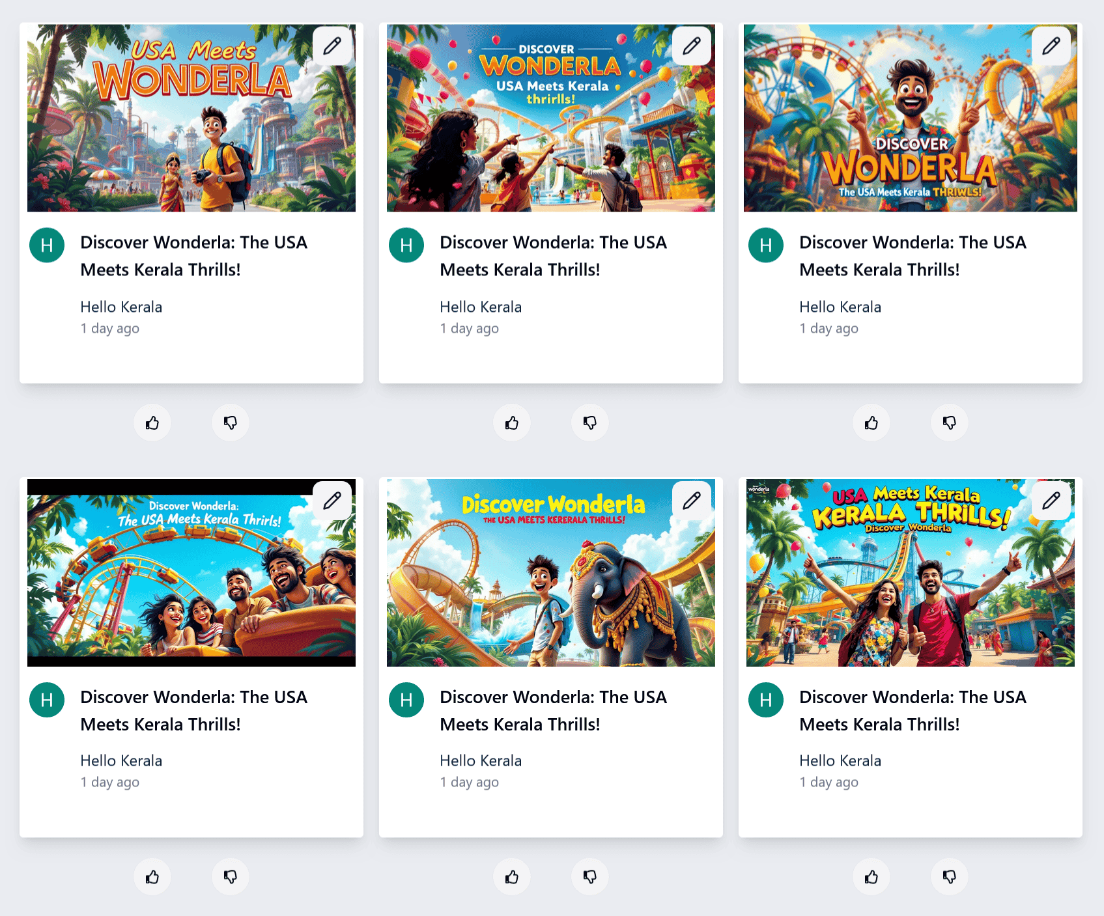Thumbs up the roller coaster riders card
The image size is (1104, 916).
click(152, 877)
